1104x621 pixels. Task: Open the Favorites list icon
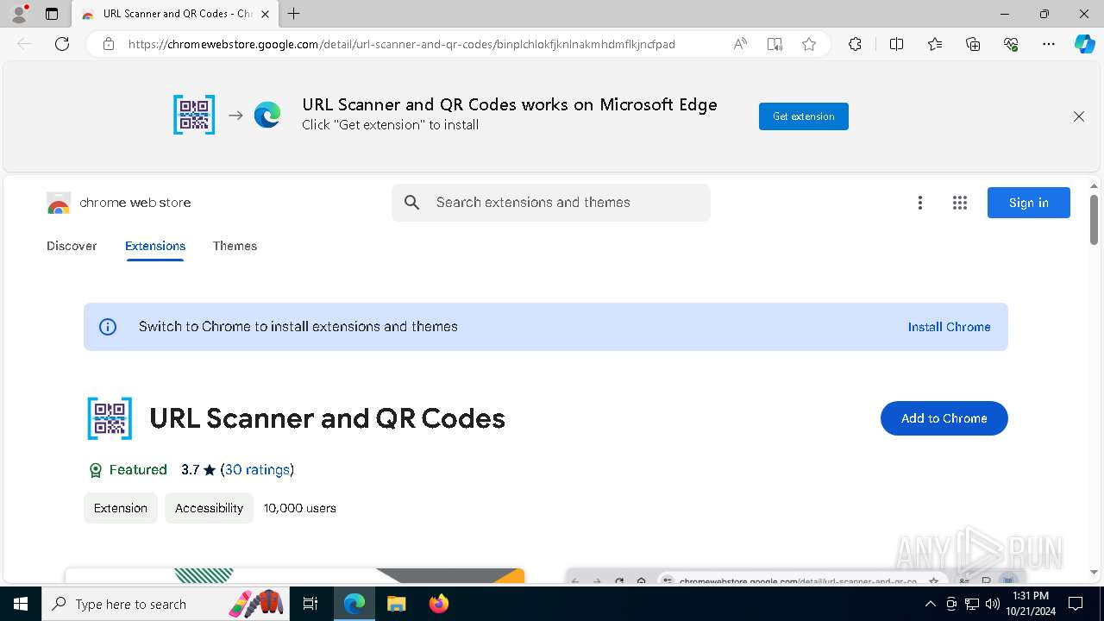pyautogui.click(x=935, y=44)
